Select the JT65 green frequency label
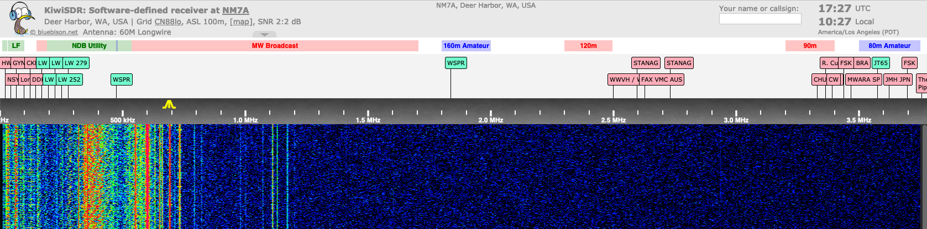The height and width of the screenshot is (229, 927). pyautogui.click(x=881, y=63)
